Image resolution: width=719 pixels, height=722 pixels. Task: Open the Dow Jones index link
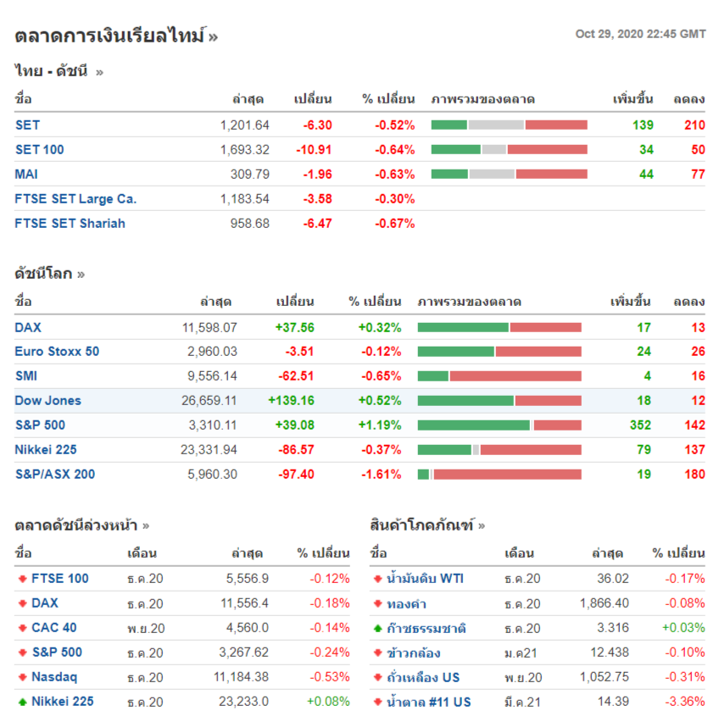click(x=47, y=401)
